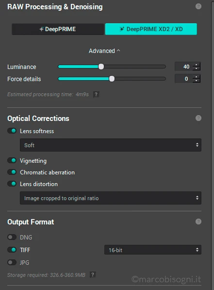Select the DeepPRIME XD2 / XD mode
The height and width of the screenshot is (290, 214).
(x=151, y=29)
